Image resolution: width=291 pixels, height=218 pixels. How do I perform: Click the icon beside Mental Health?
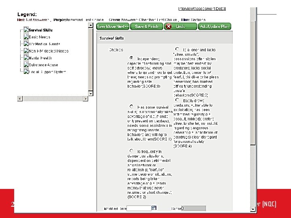(26, 58)
